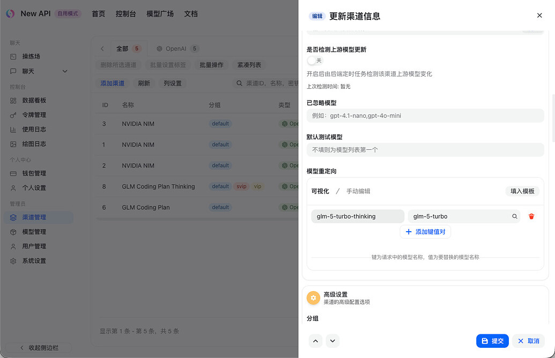Click 添加键值对 add key-value pair

click(425, 232)
